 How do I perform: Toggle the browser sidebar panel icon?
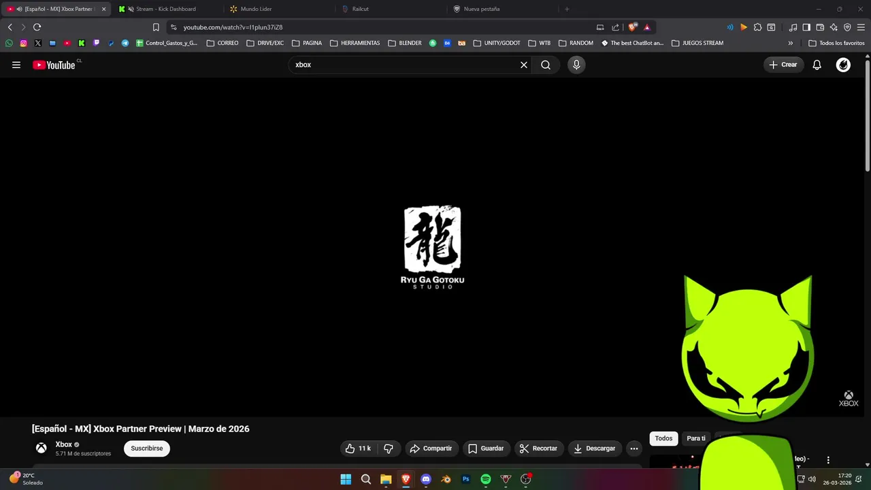click(806, 27)
